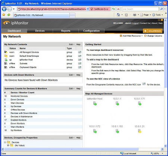Viewport: 168px width, 156px height.
Task: Open NOC view for All Managed Devices
Action: pos(80,52)
